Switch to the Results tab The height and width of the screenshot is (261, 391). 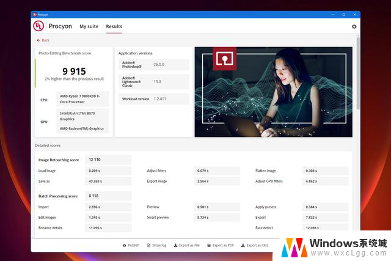(114, 26)
